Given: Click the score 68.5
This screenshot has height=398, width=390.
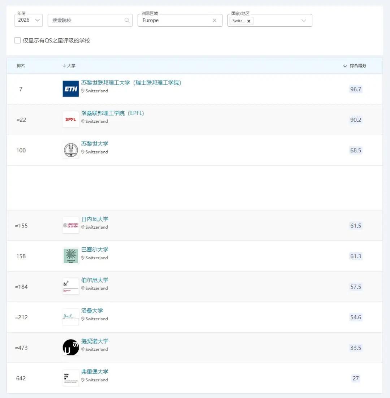Looking at the screenshot, I should (355, 150).
